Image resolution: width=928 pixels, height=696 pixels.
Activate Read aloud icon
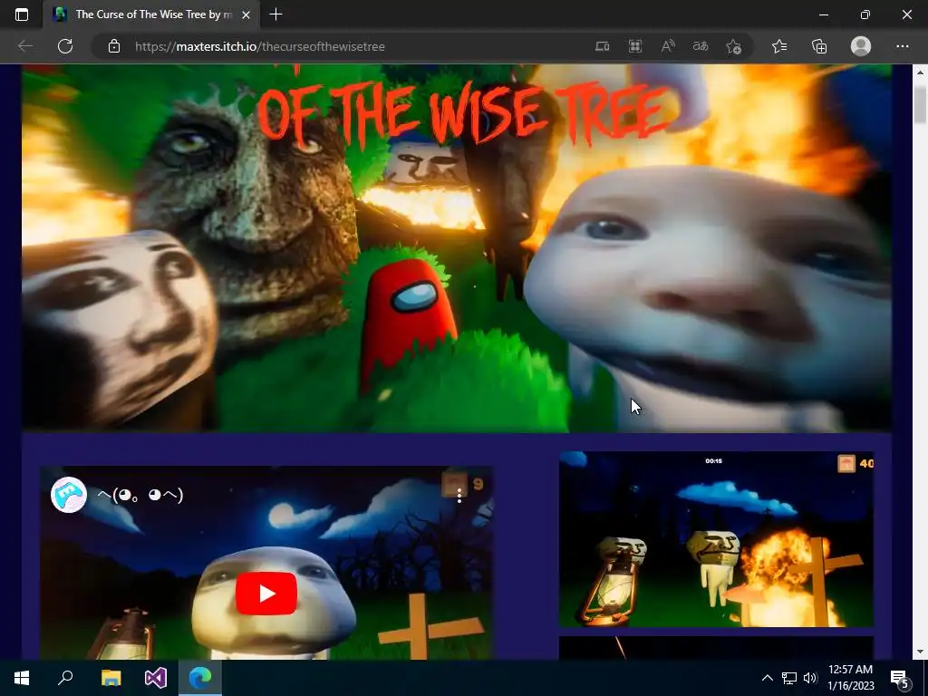[668, 46]
